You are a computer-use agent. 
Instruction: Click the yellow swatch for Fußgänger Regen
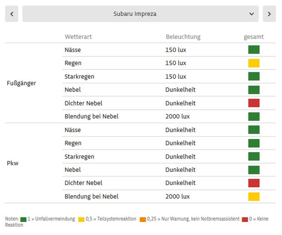254,63
